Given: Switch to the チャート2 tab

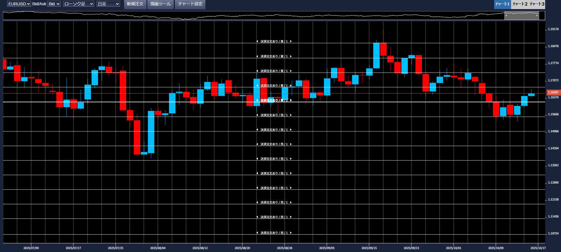Looking at the screenshot, I should tap(520, 4).
